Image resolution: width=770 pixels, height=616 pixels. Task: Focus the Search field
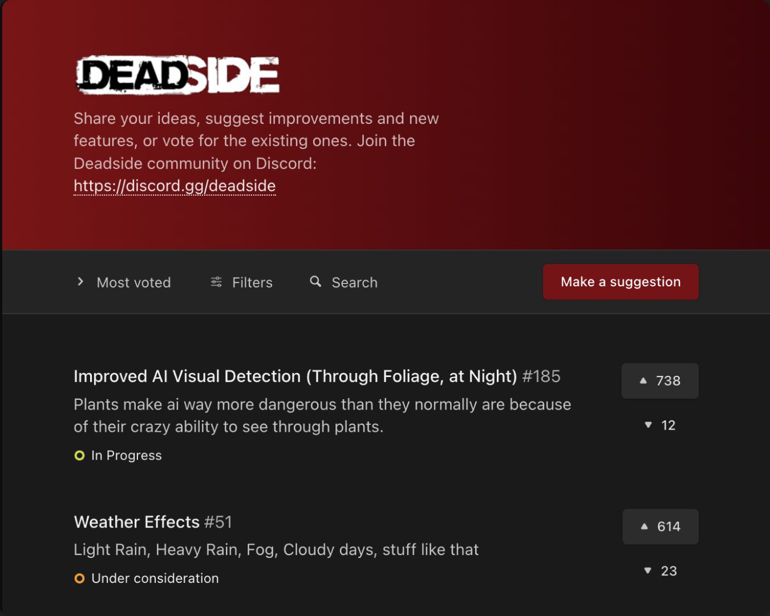344,282
